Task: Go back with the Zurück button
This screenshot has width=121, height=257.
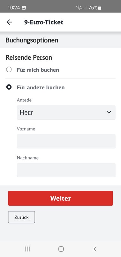Action: (x=21, y=217)
